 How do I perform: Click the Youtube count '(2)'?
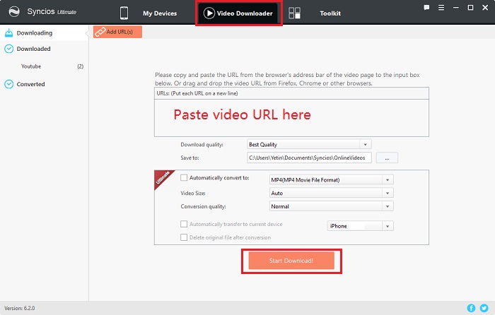[x=81, y=66]
